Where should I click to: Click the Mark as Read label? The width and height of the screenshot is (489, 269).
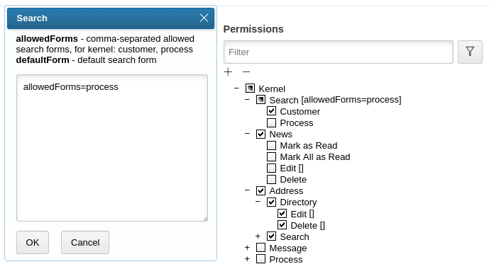tap(309, 146)
